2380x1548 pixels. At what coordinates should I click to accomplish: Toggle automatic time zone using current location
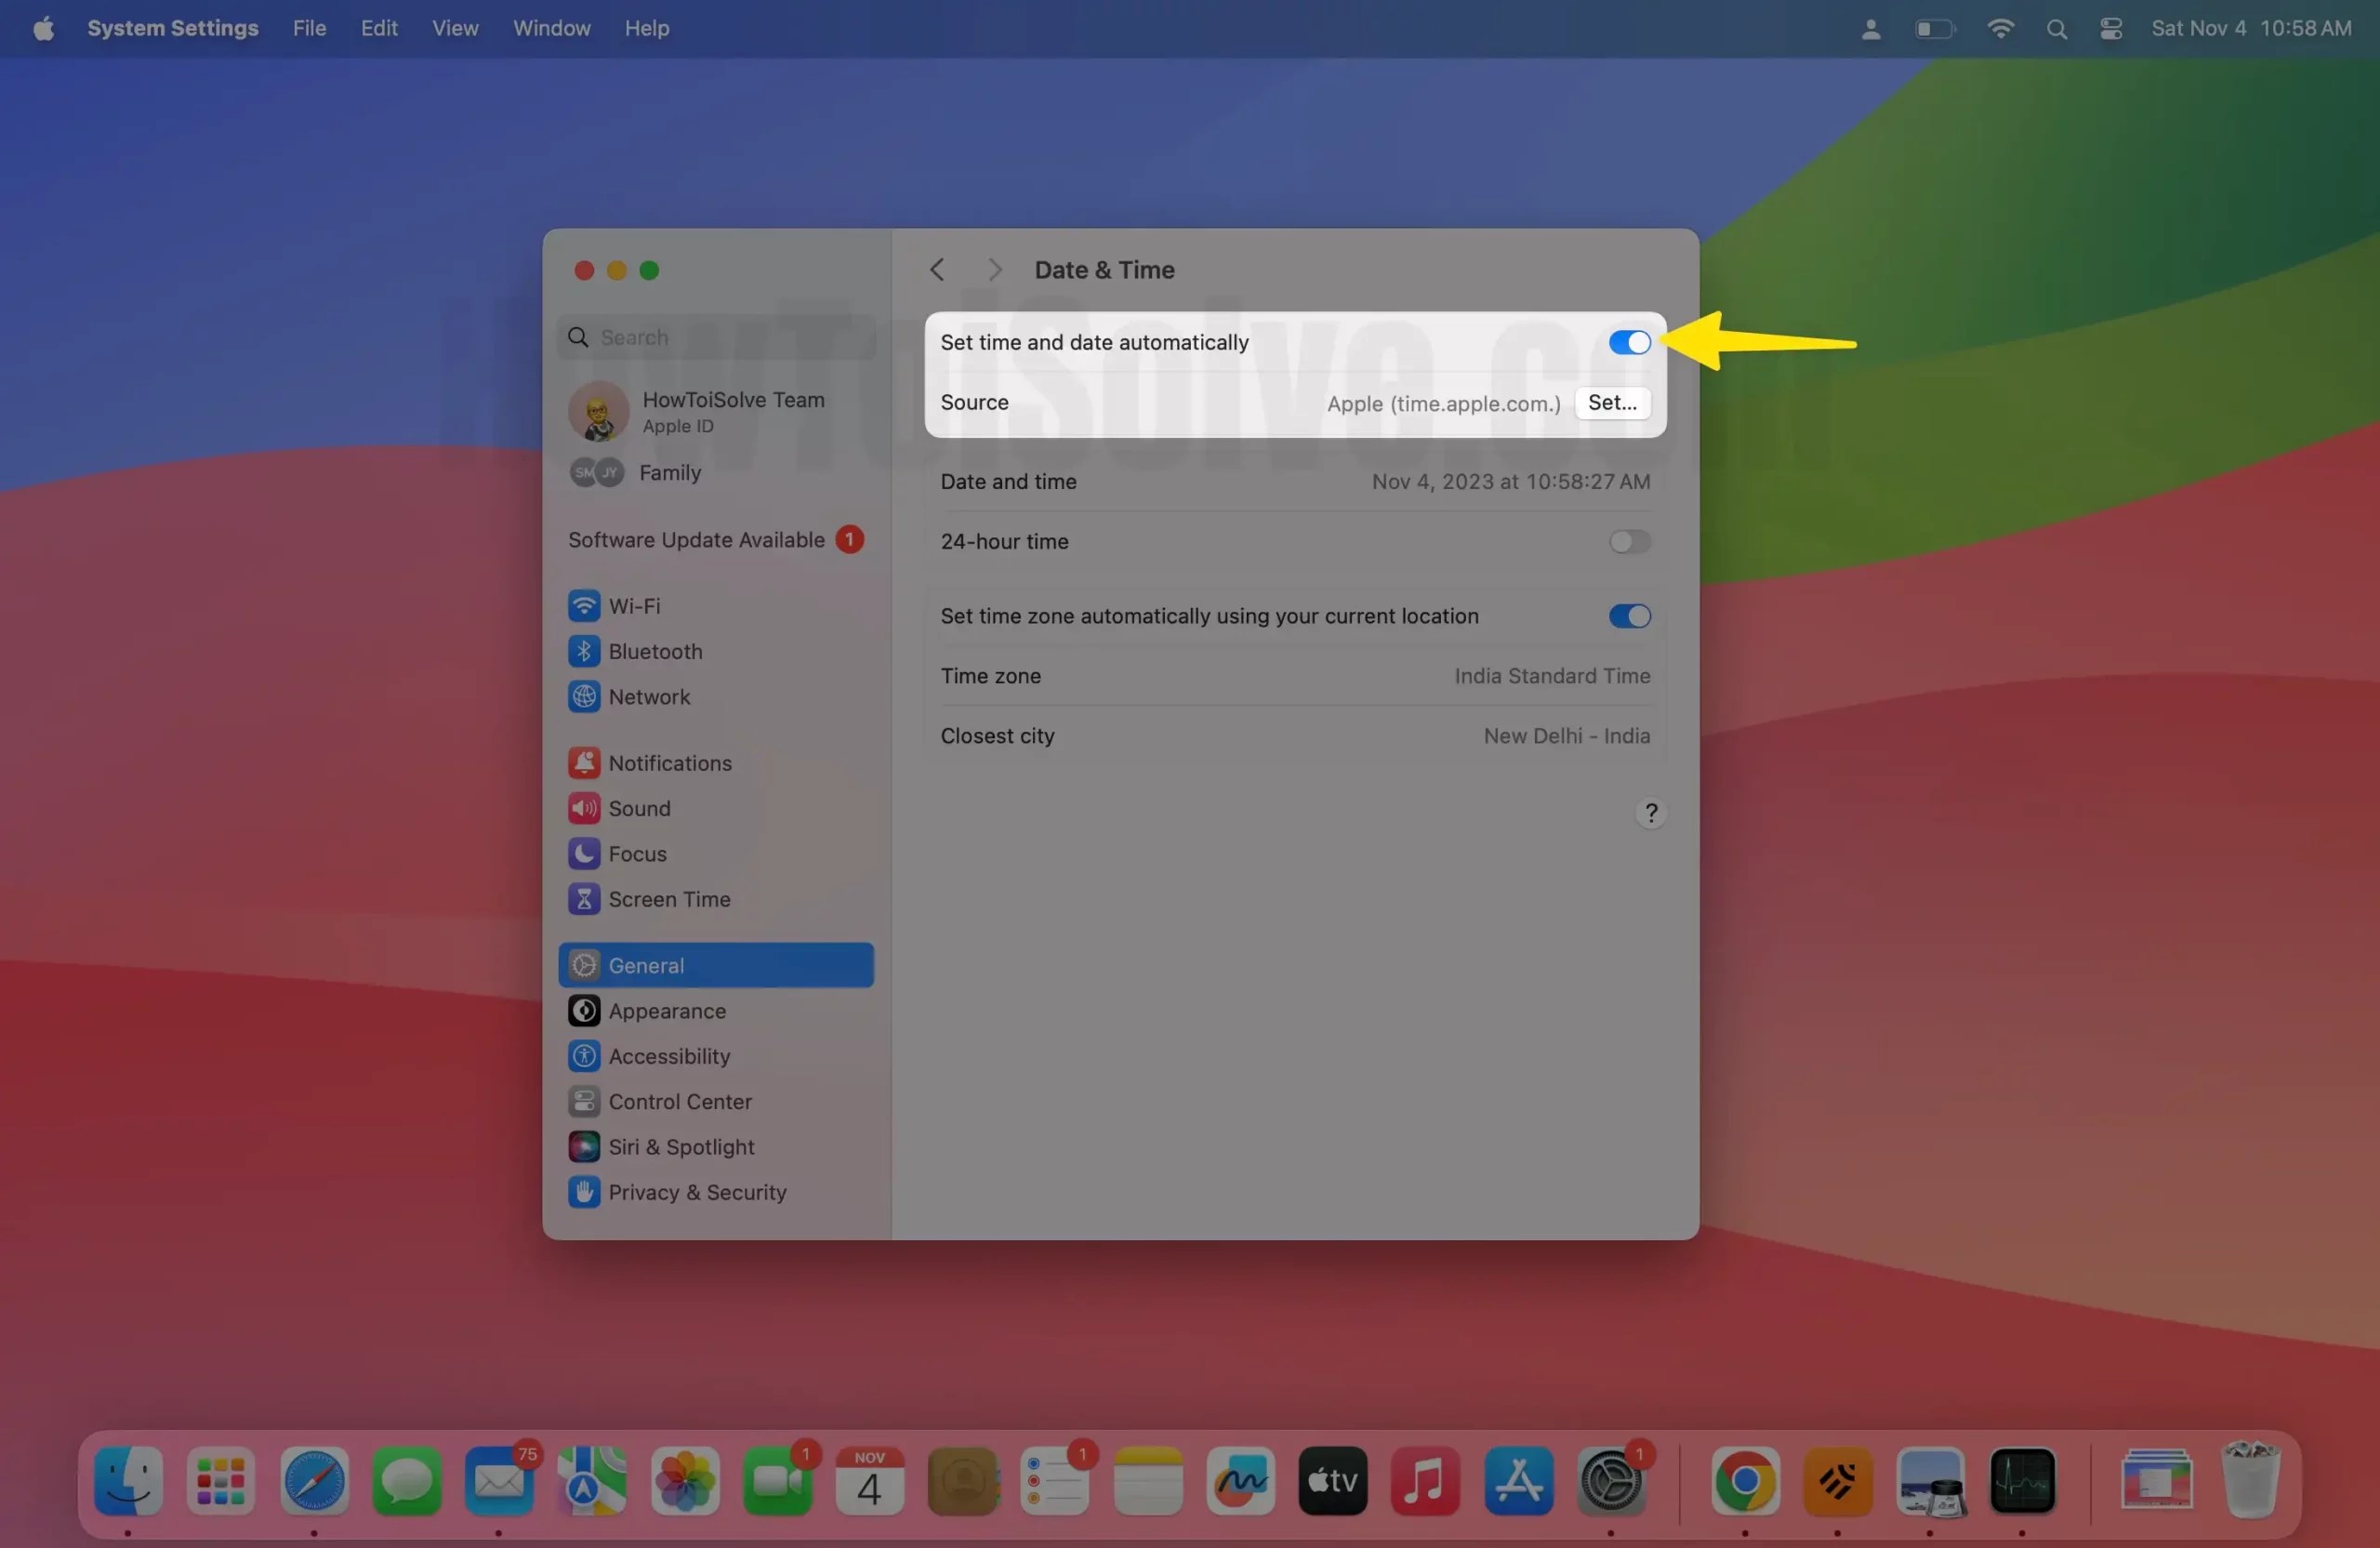(1628, 616)
